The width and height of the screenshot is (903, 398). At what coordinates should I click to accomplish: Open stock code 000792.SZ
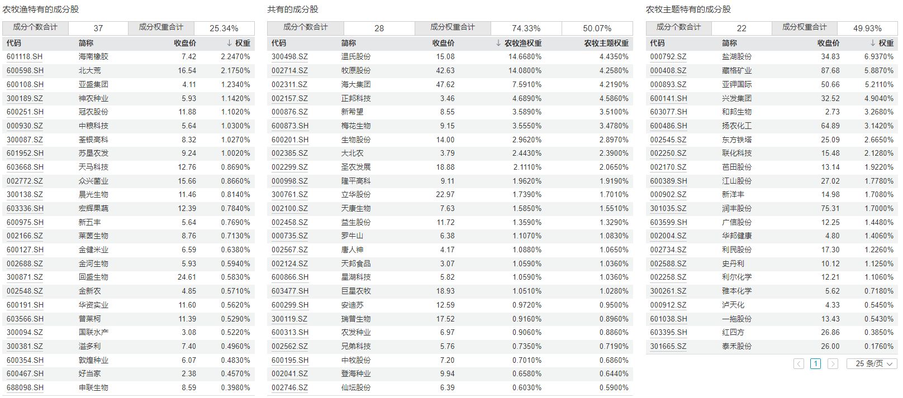tap(668, 57)
